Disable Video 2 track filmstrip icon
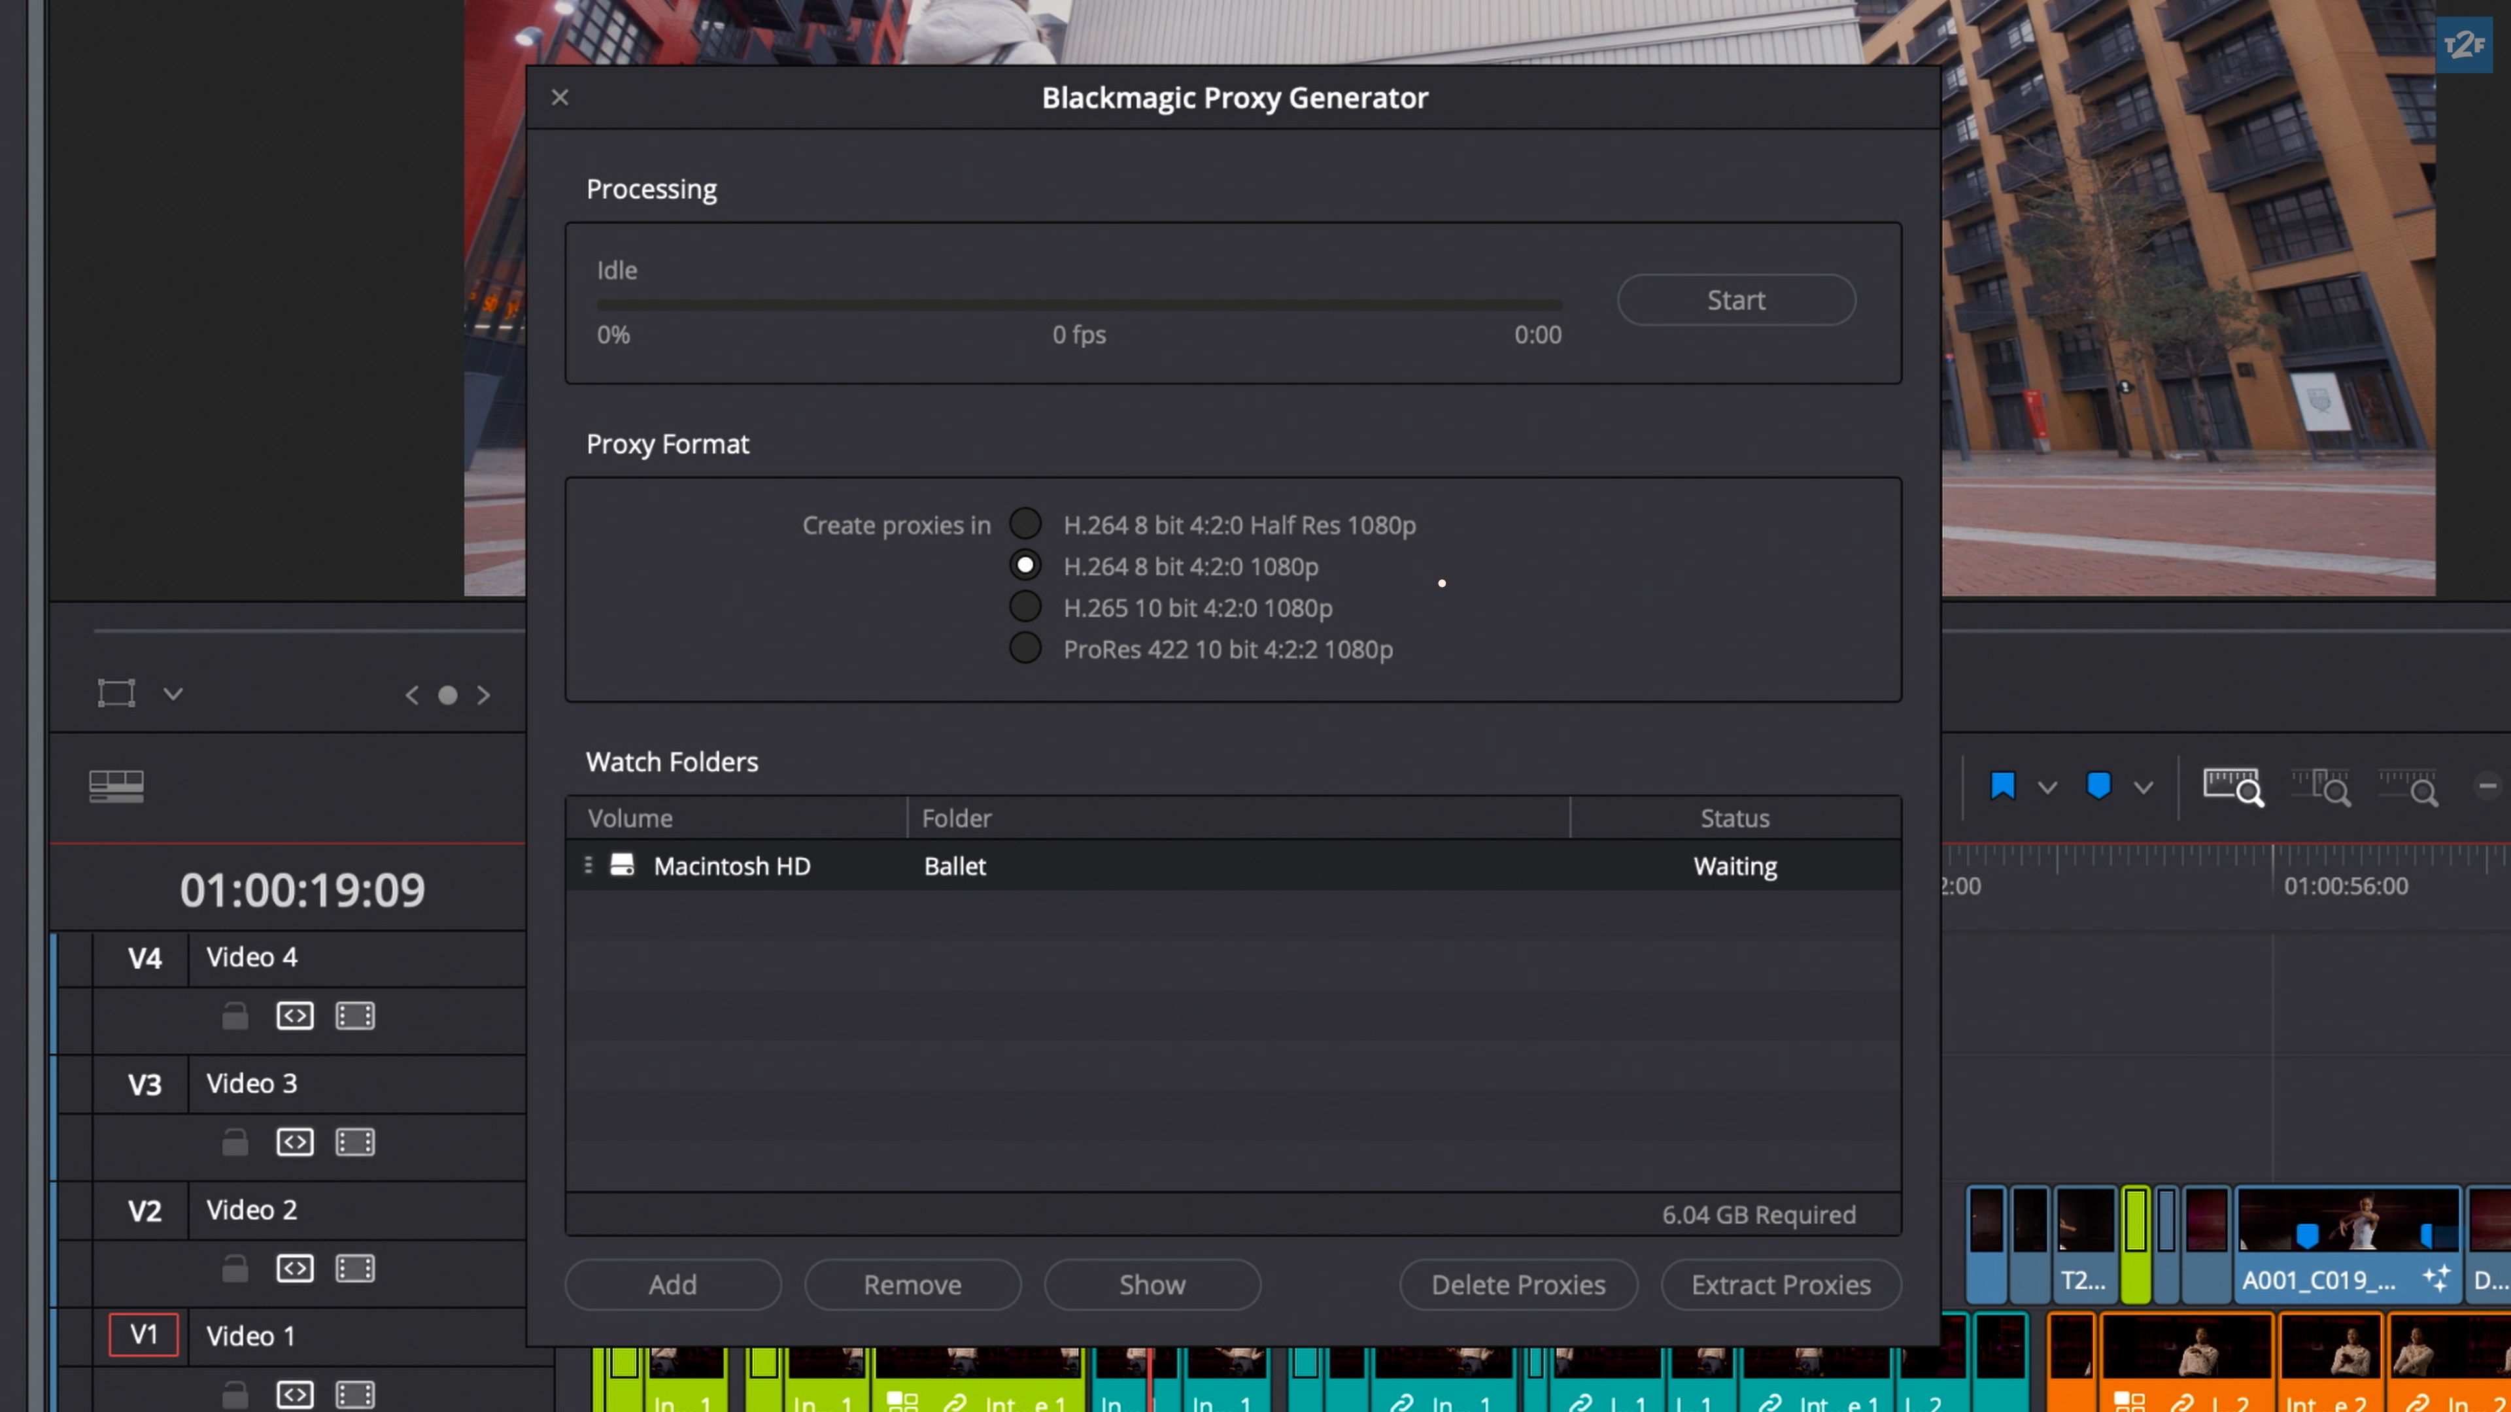Image resolution: width=2511 pixels, height=1412 pixels. 355,1269
